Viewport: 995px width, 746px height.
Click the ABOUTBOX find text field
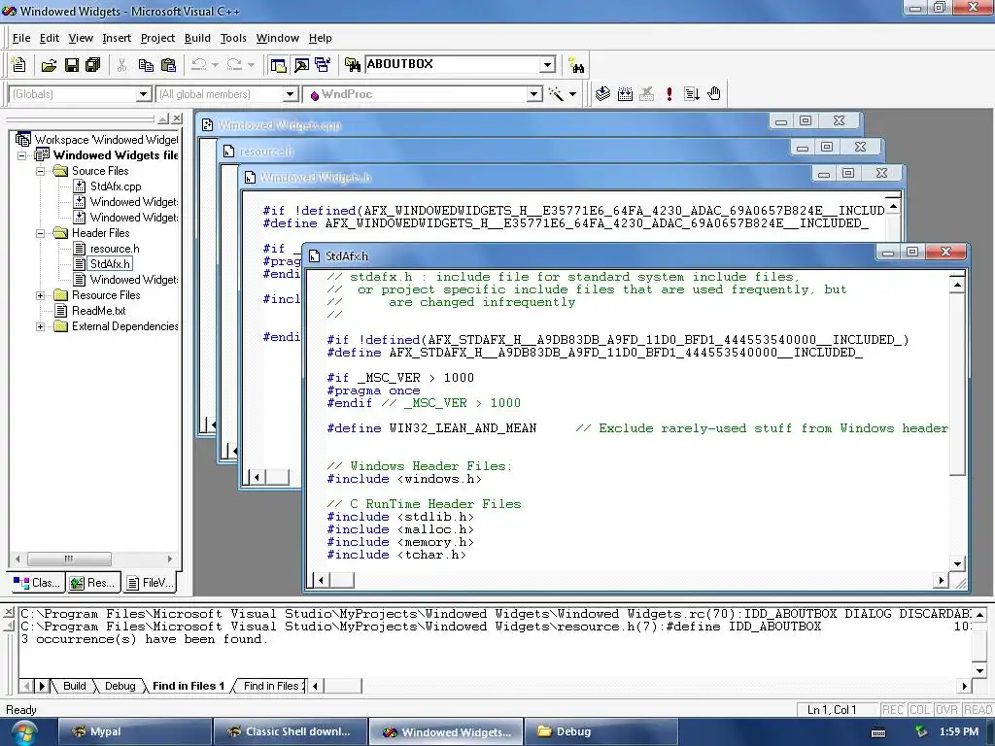[453, 64]
